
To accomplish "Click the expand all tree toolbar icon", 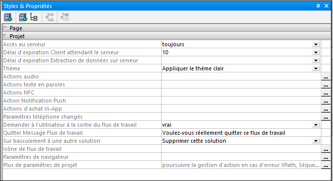I will 50,17.
